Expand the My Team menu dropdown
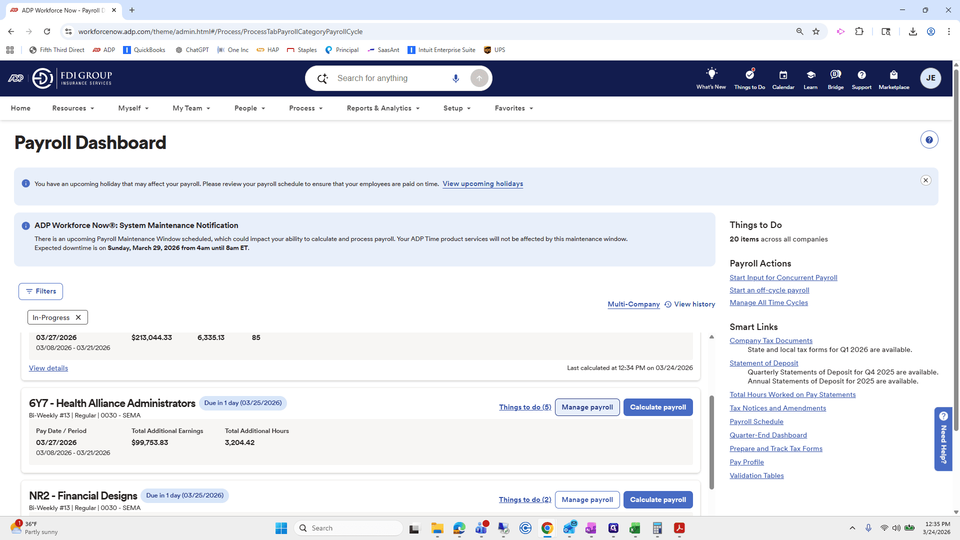 tap(191, 108)
